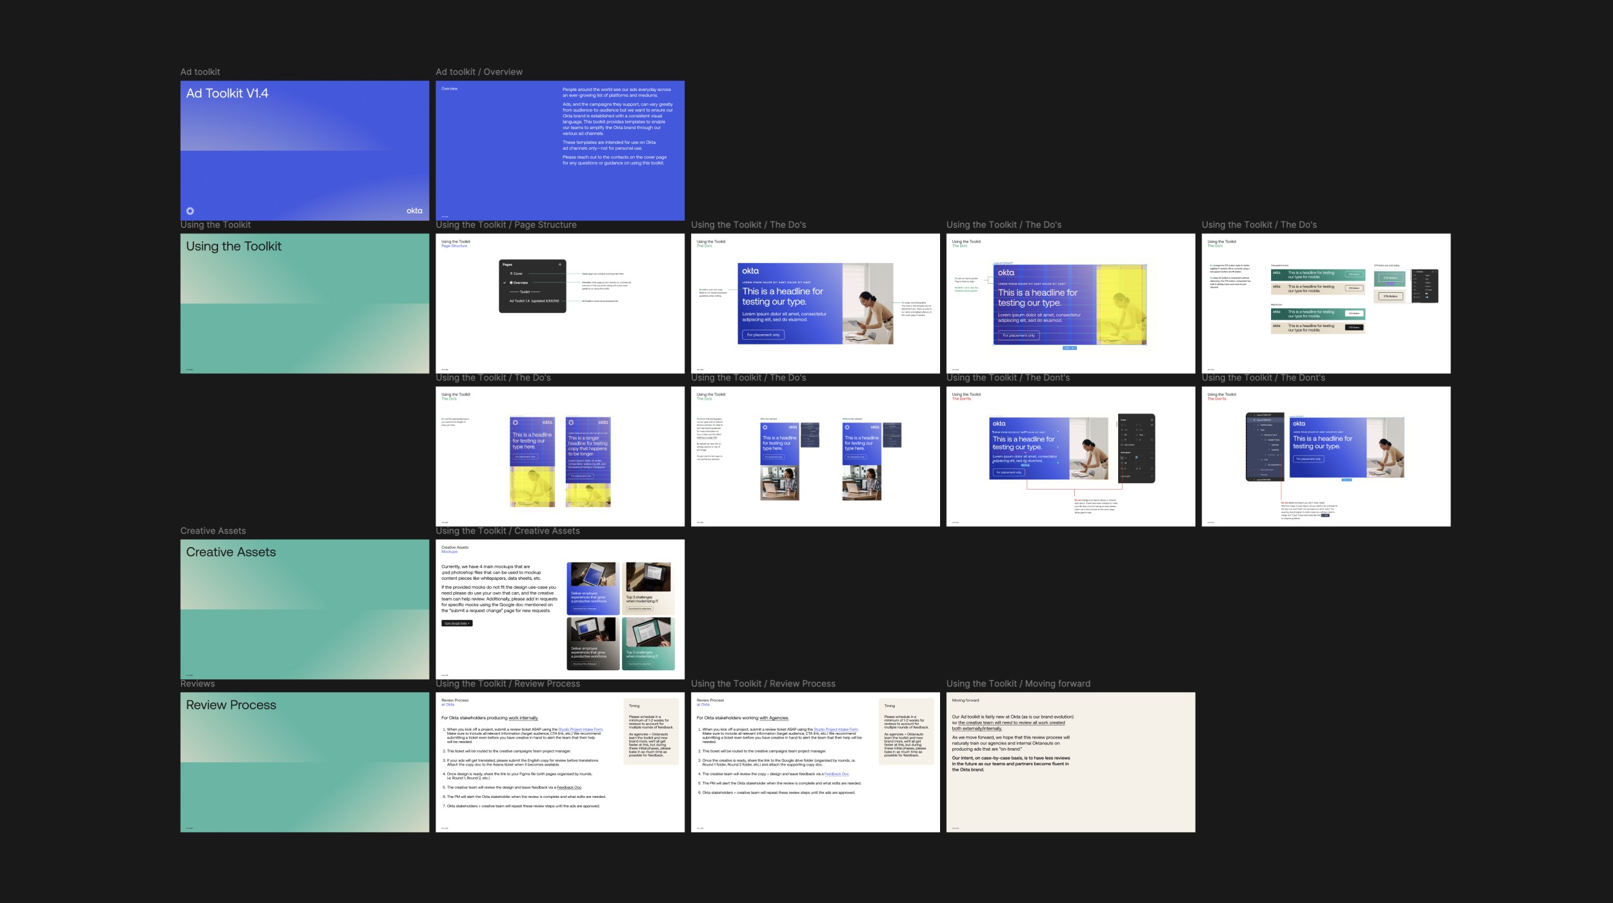
Task: Click the 'Review Process' green section cover thumbnail
Action: [305, 762]
